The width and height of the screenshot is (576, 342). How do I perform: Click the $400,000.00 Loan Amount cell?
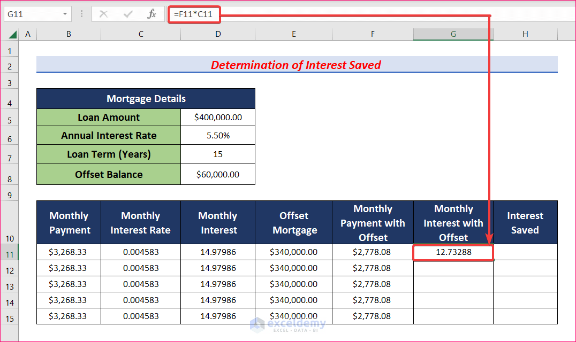coord(217,117)
